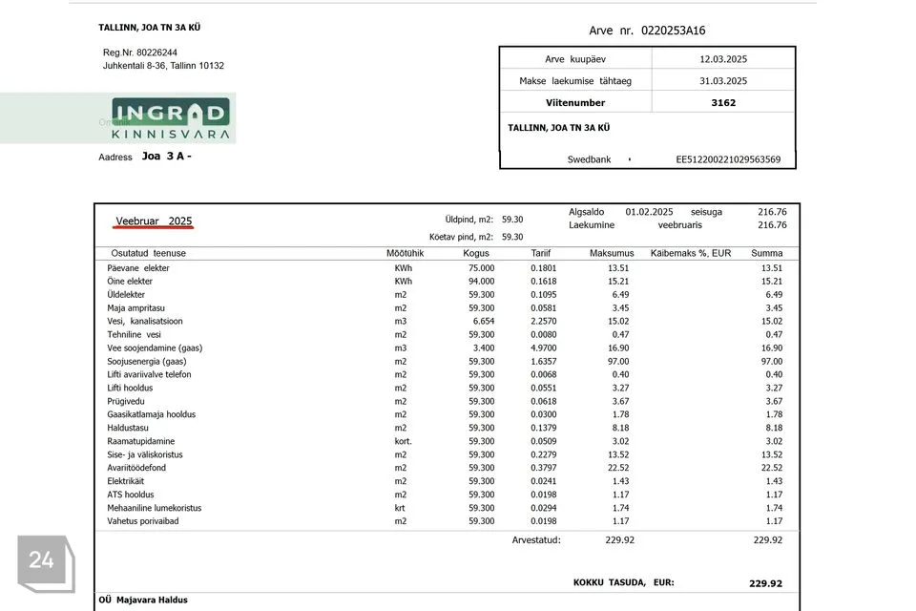
Task: Click the Aadress Joa 3 A field
Action: (145, 156)
